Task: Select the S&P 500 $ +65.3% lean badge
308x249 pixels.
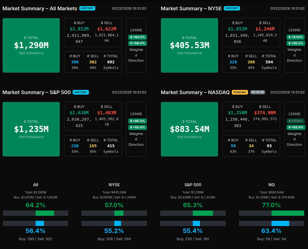Action: tap(137, 121)
